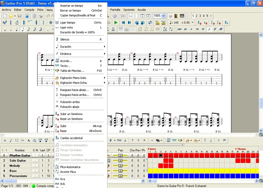Select the Rhythm Guitar track name
The height and width of the screenshot is (188, 263).
pyautogui.click(x=20, y=156)
